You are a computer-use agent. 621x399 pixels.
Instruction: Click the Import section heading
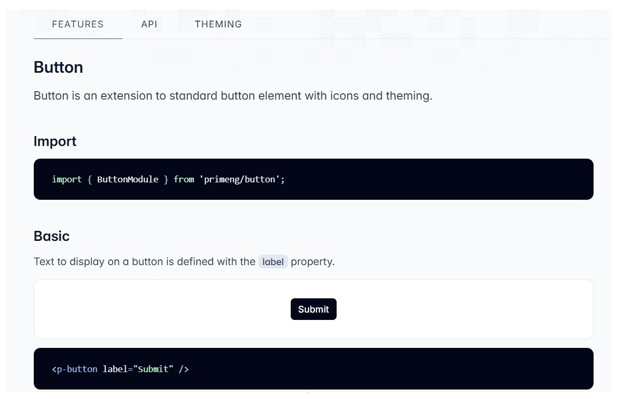(x=55, y=141)
